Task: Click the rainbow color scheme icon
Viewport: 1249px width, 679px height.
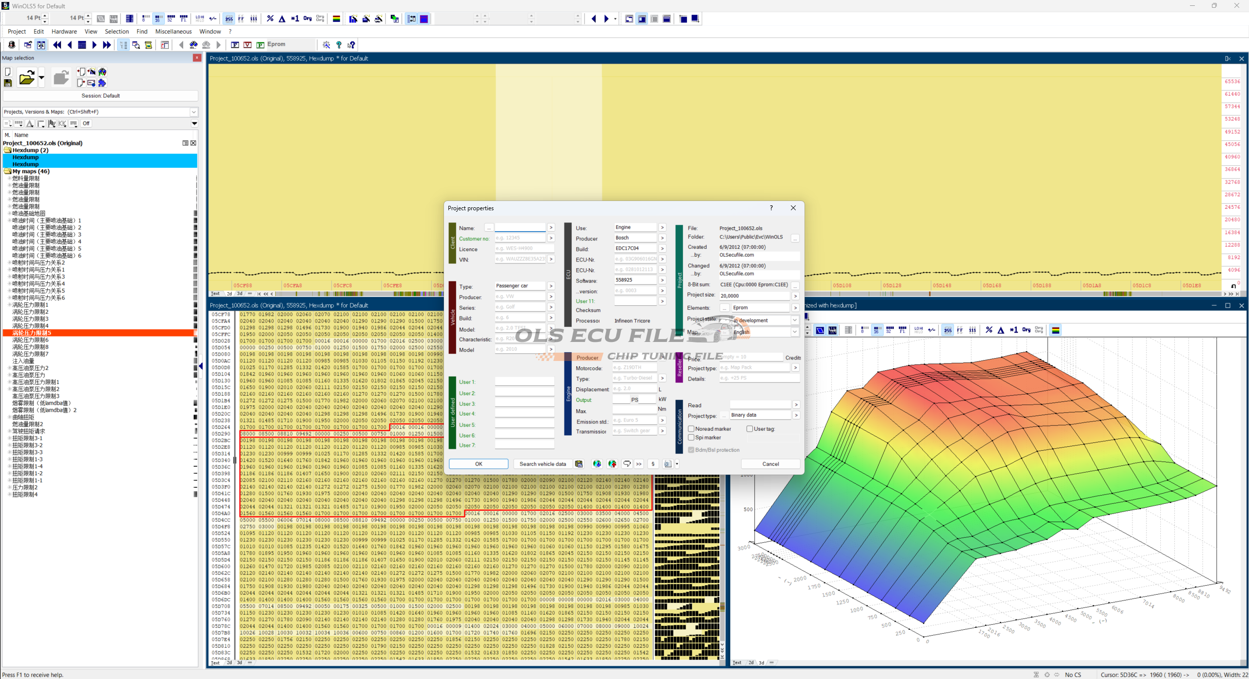Action: pos(336,19)
